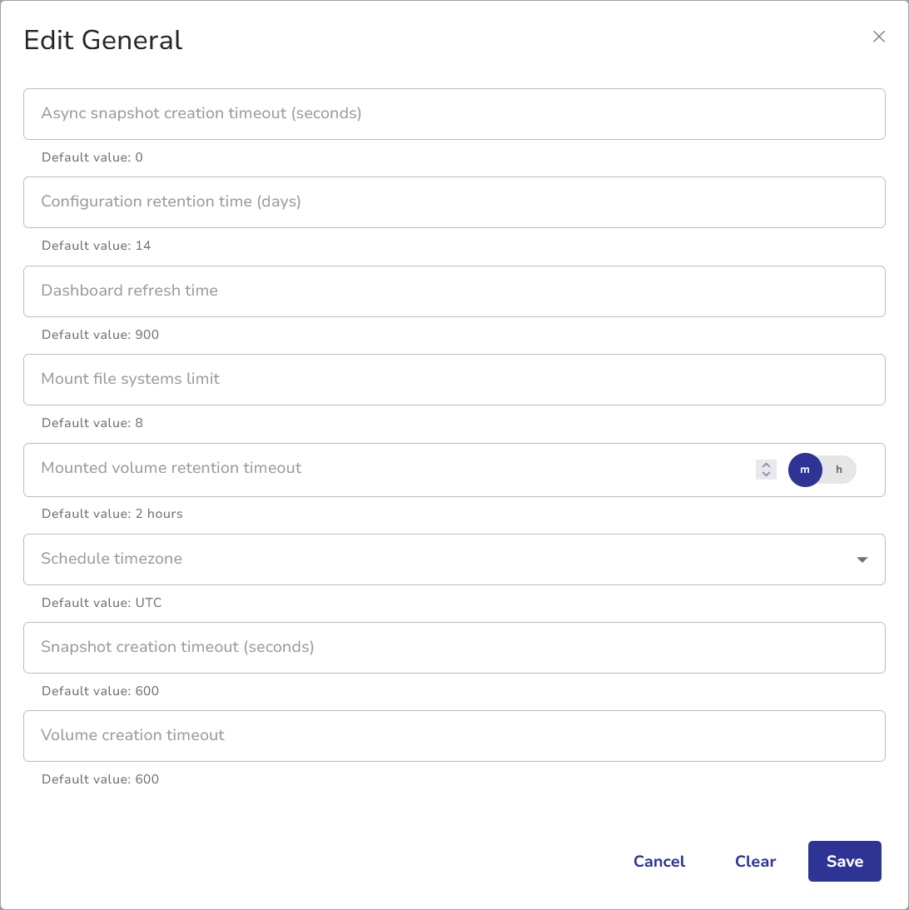Image resolution: width=909 pixels, height=910 pixels.
Task: Focus the Async snapshot creation timeout field
Action: 454,114
